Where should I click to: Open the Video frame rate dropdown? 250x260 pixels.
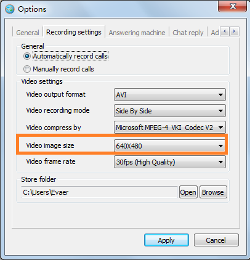pos(170,162)
